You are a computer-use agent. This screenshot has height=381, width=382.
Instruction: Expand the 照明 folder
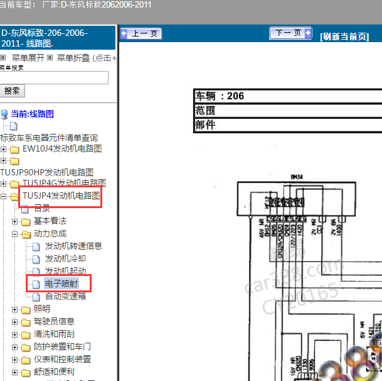point(14,309)
